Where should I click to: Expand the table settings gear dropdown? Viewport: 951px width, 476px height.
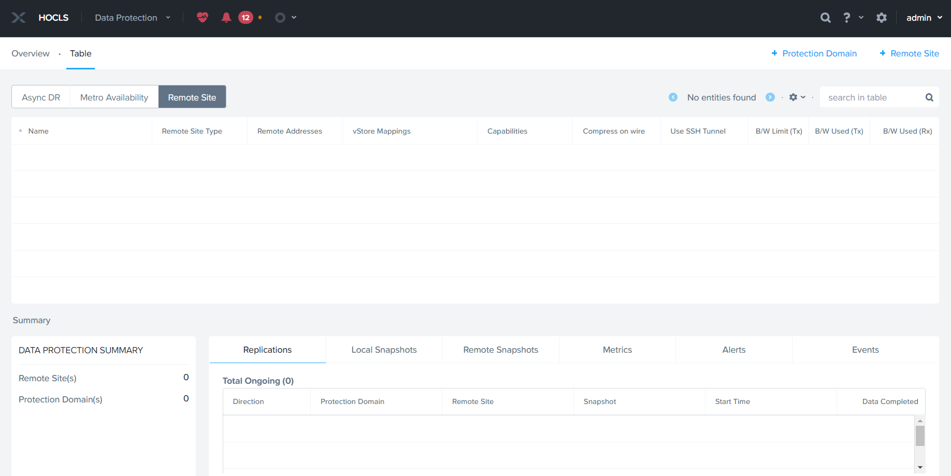click(797, 97)
